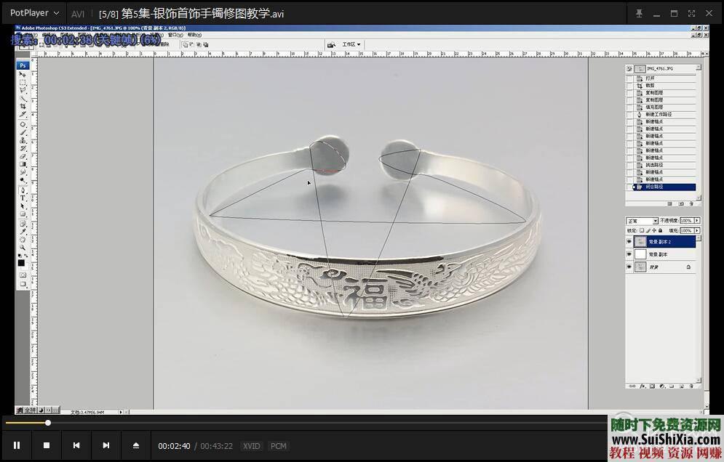Image resolution: width=724 pixels, height=462 pixels.
Task: Open the blend mode dropdown showing 正常
Action: click(x=643, y=221)
